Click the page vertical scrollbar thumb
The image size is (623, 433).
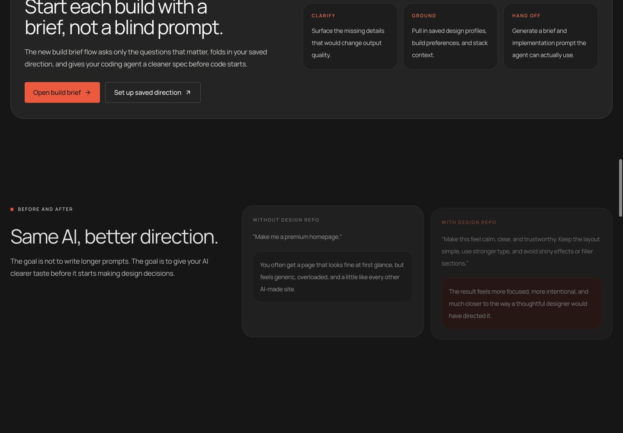(620, 188)
